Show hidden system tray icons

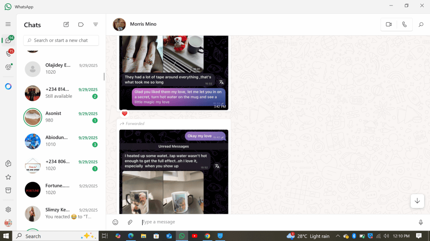[337, 236]
